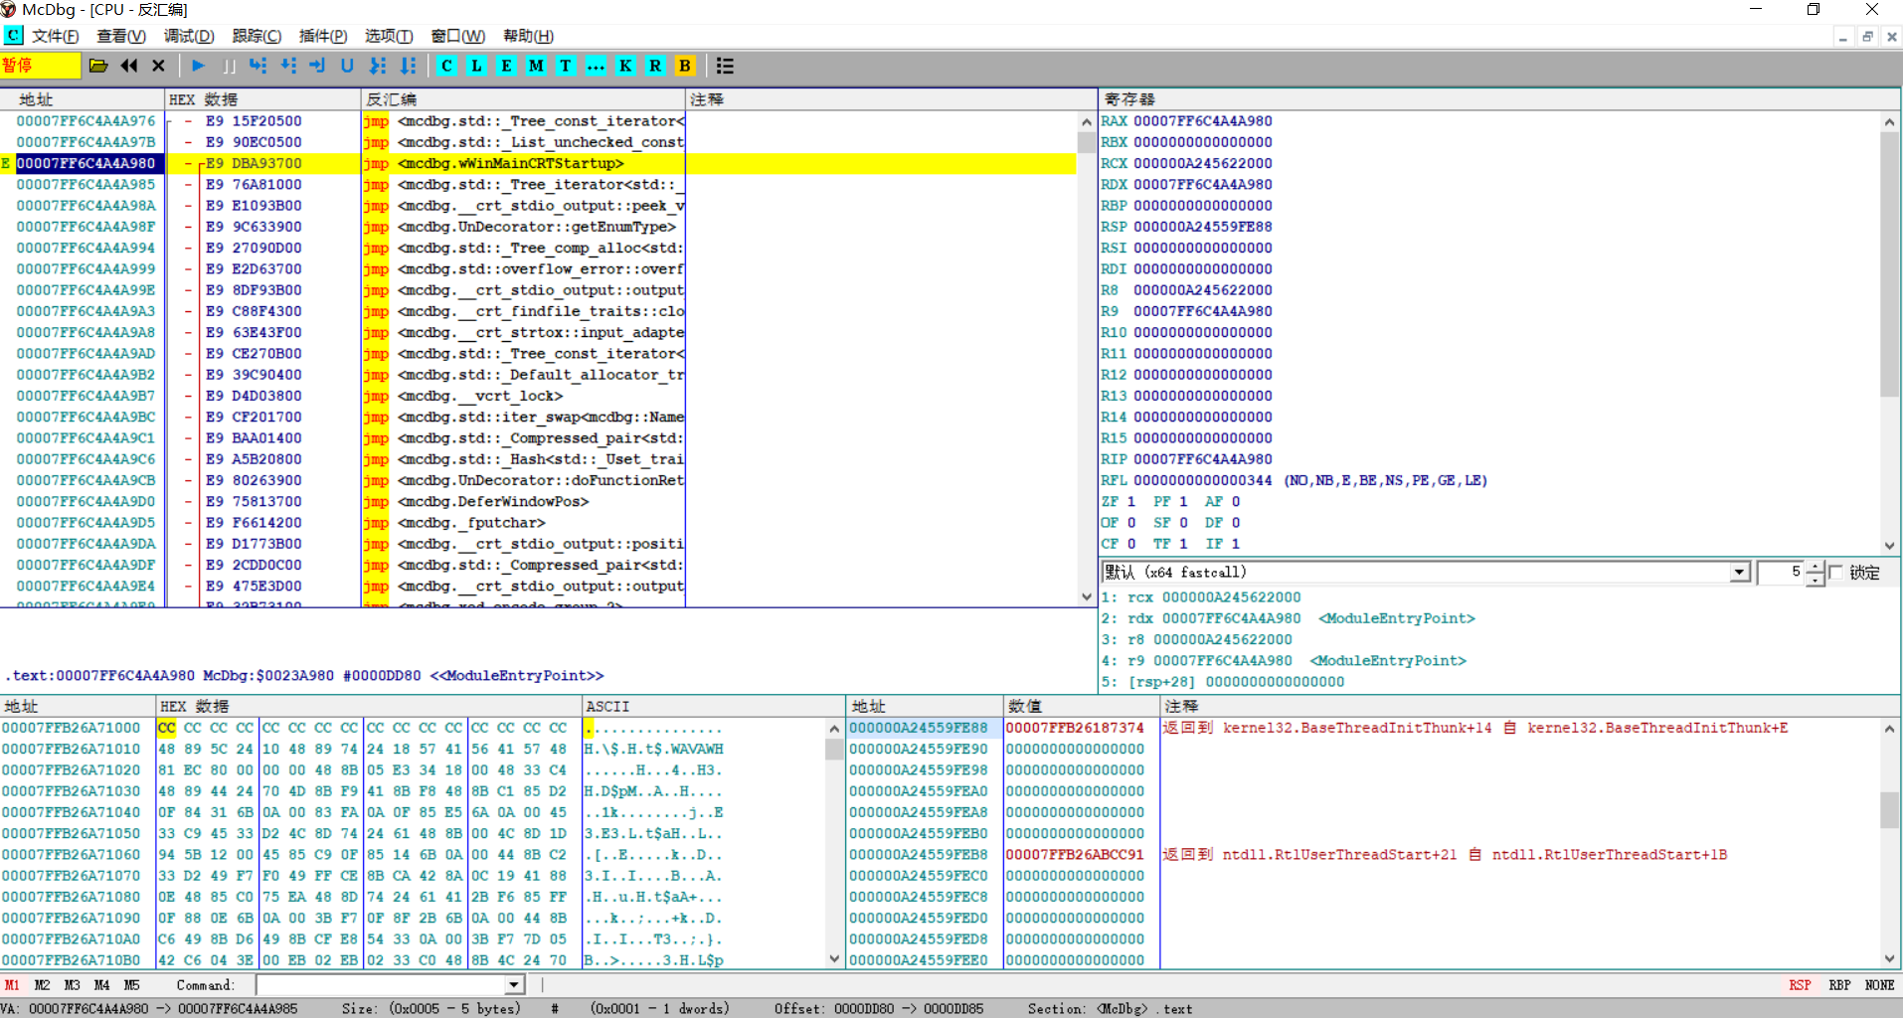
Task: Open the 文件(F) menu
Action: (x=55, y=36)
